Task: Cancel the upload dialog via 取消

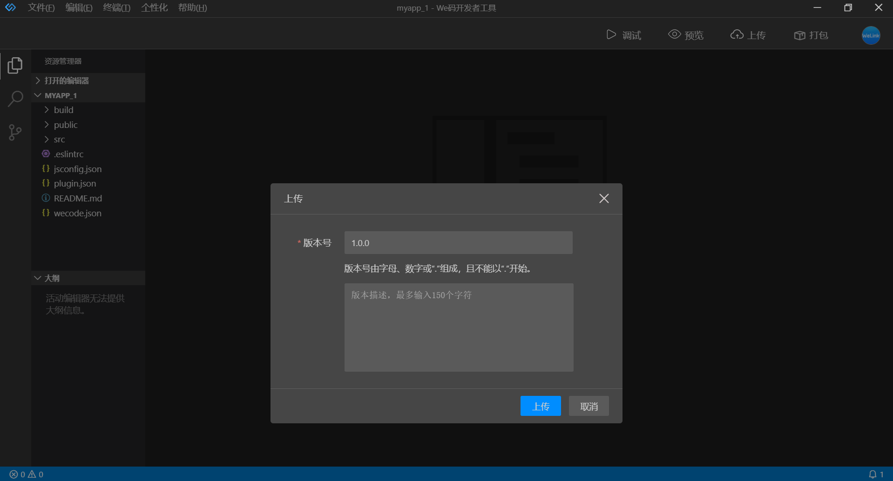Action: pos(588,406)
